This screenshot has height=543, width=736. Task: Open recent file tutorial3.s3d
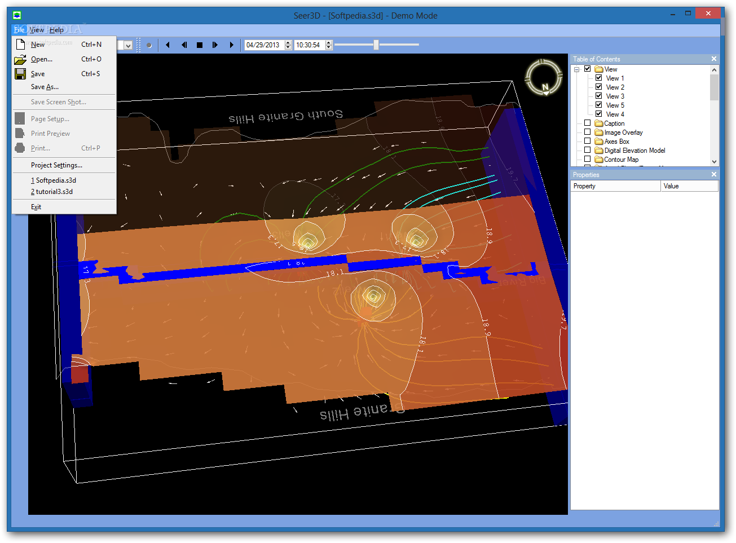click(64, 192)
